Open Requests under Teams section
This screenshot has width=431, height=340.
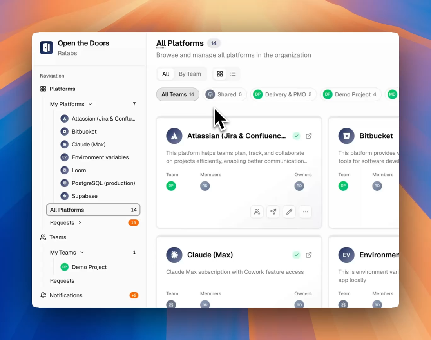(62, 281)
